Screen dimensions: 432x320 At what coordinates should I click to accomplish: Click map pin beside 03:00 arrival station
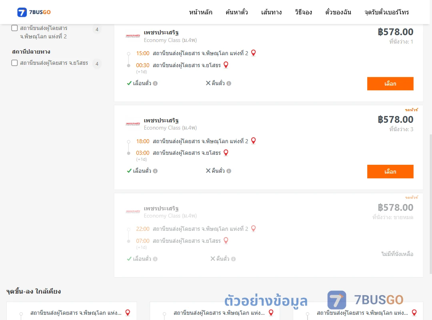226,152
